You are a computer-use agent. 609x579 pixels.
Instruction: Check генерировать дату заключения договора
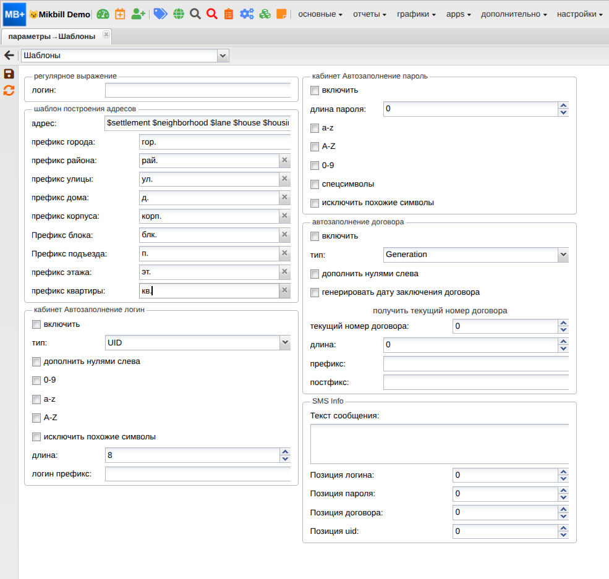coord(315,293)
